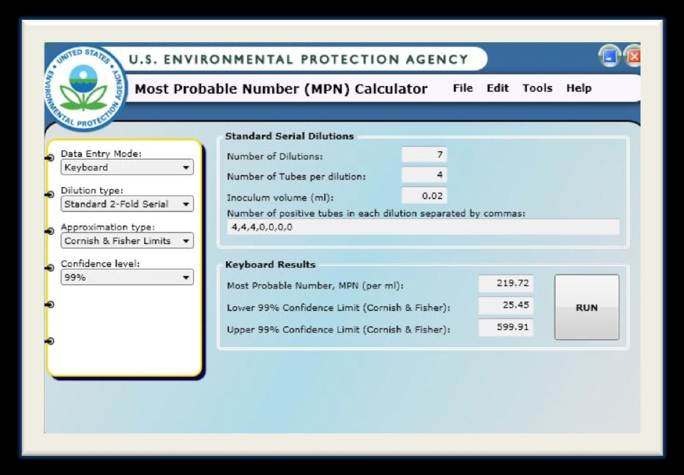
Task: Open the Approximation type dropdown
Action: (x=127, y=241)
